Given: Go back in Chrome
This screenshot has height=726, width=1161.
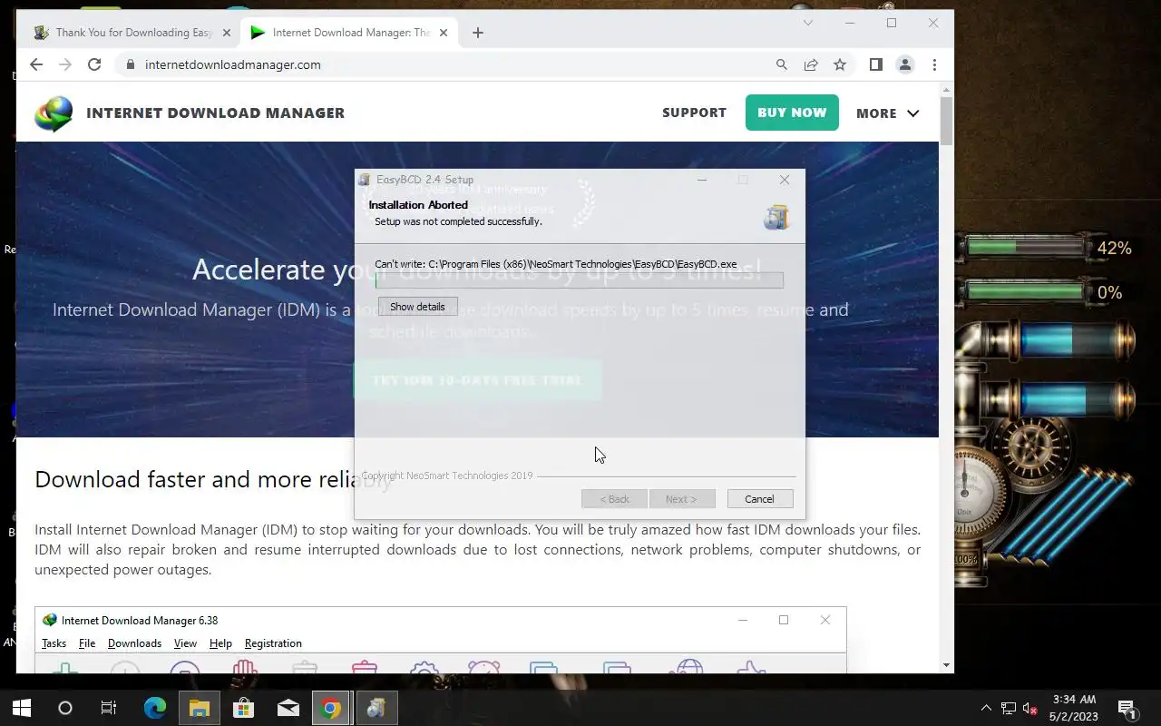Looking at the screenshot, I should pyautogui.click(x=36, y=64).
